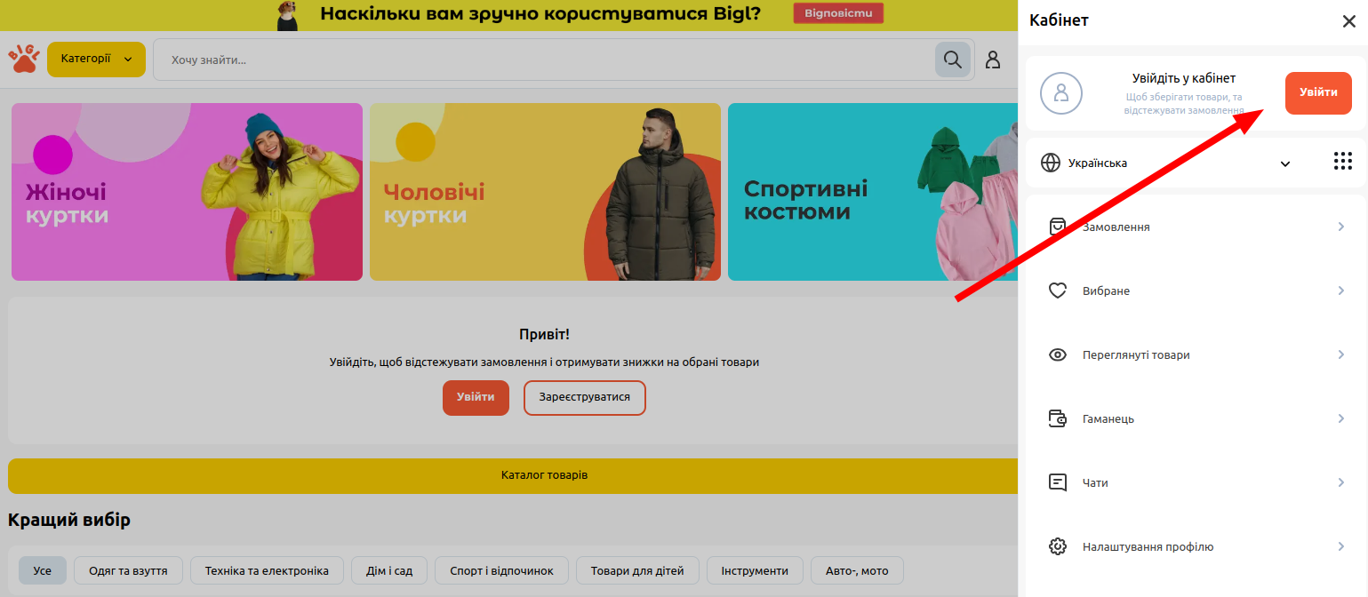Click the Замовлення shopping bag icon

(1057, 227)
